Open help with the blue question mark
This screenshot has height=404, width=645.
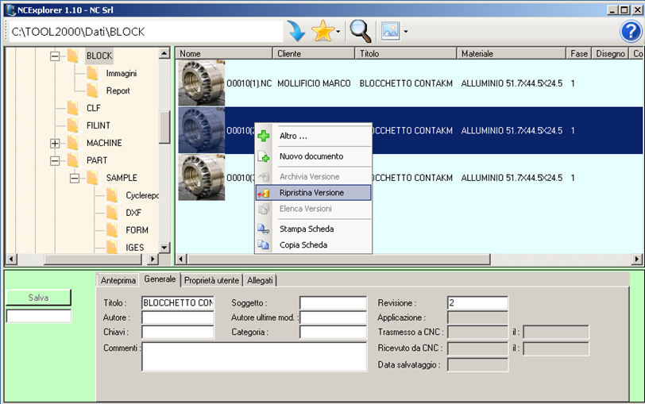(x=631, y=32)
